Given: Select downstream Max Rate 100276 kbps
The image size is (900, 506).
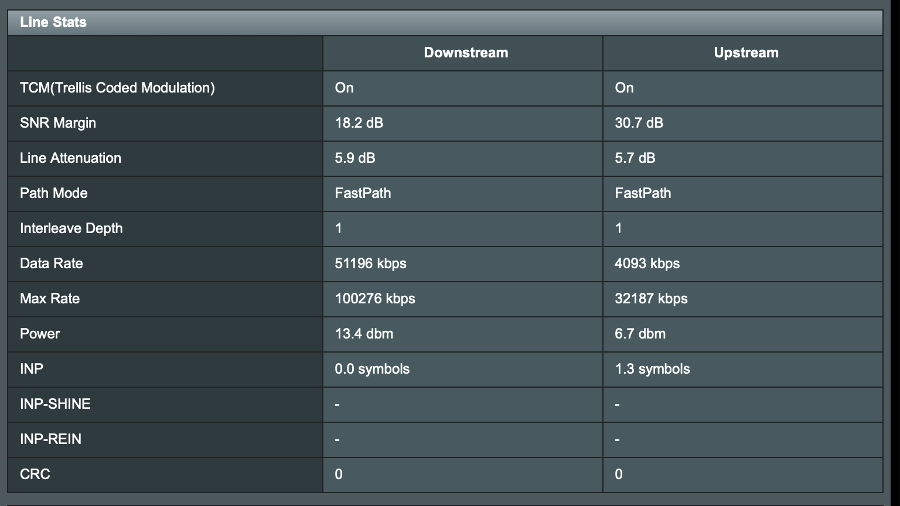Looking at the screenshot, I should 375,299.
